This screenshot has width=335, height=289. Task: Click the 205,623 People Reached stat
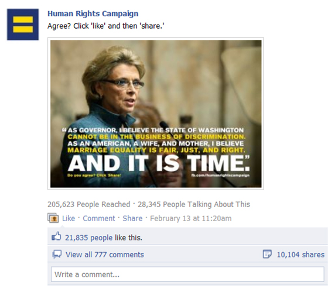pyautogui.click(x=88, y=204)
